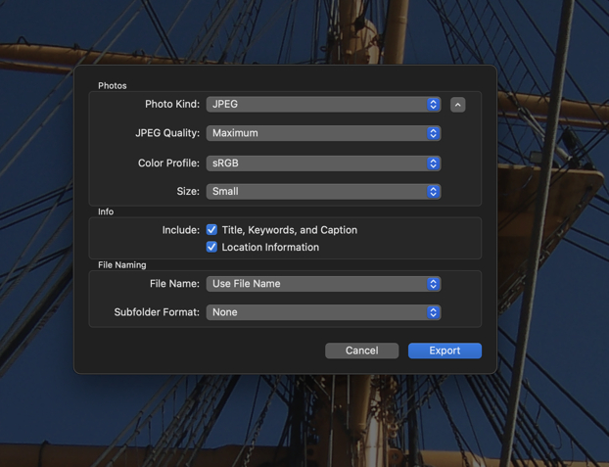
Task: Click the "Photo Kind:" field label
Action: tap(172, 105)
